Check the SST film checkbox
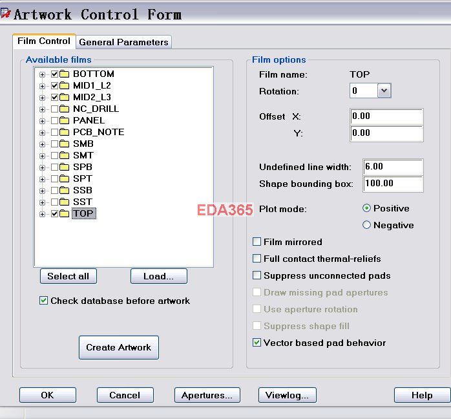451x419 pixels. tap(55, 202)
